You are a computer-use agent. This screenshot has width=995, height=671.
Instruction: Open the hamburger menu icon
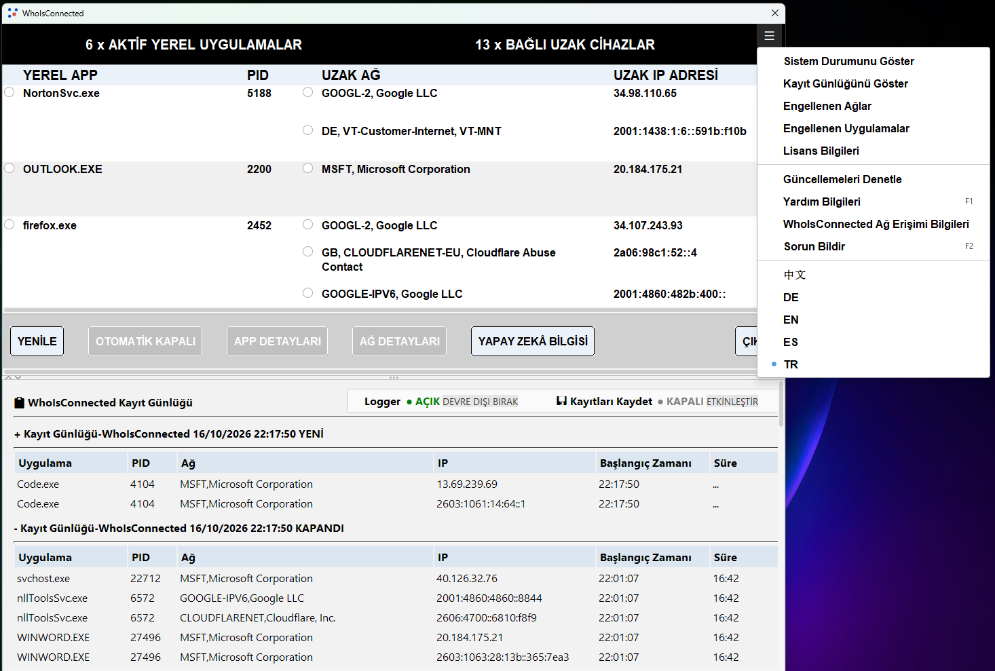coord(769,36)
